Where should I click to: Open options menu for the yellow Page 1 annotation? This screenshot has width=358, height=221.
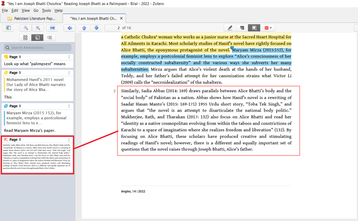(x=69, y=57)
